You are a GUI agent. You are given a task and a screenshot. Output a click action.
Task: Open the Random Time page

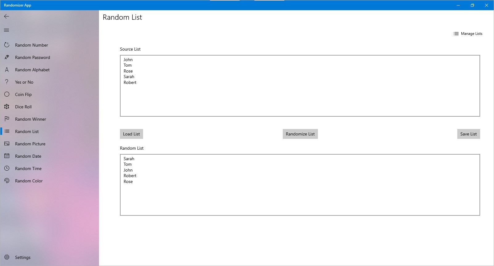[x=50, y=168]
